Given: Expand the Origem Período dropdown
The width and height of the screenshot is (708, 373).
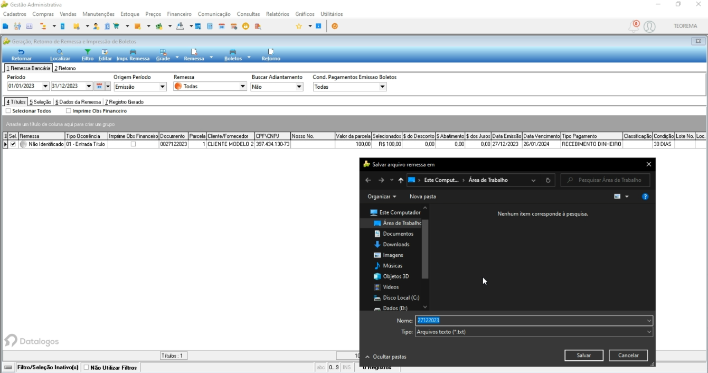Looking at the screenshot, I should coord(162,87).
